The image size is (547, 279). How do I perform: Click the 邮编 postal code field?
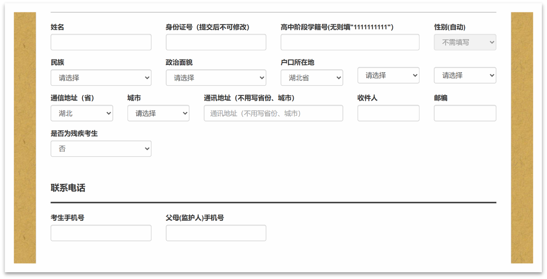point(465,113)
